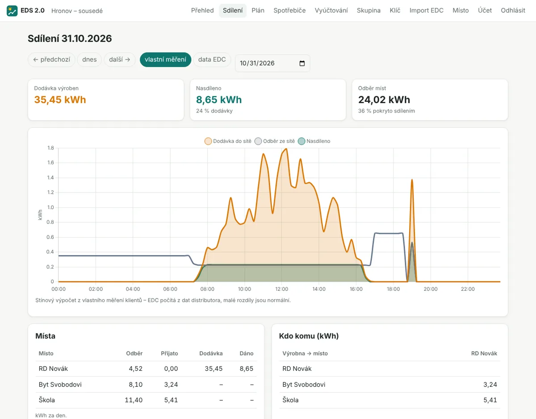Click the RD Novák column header in Kdo komu
The height and width of the screenshot is (419, 536).
484,353
